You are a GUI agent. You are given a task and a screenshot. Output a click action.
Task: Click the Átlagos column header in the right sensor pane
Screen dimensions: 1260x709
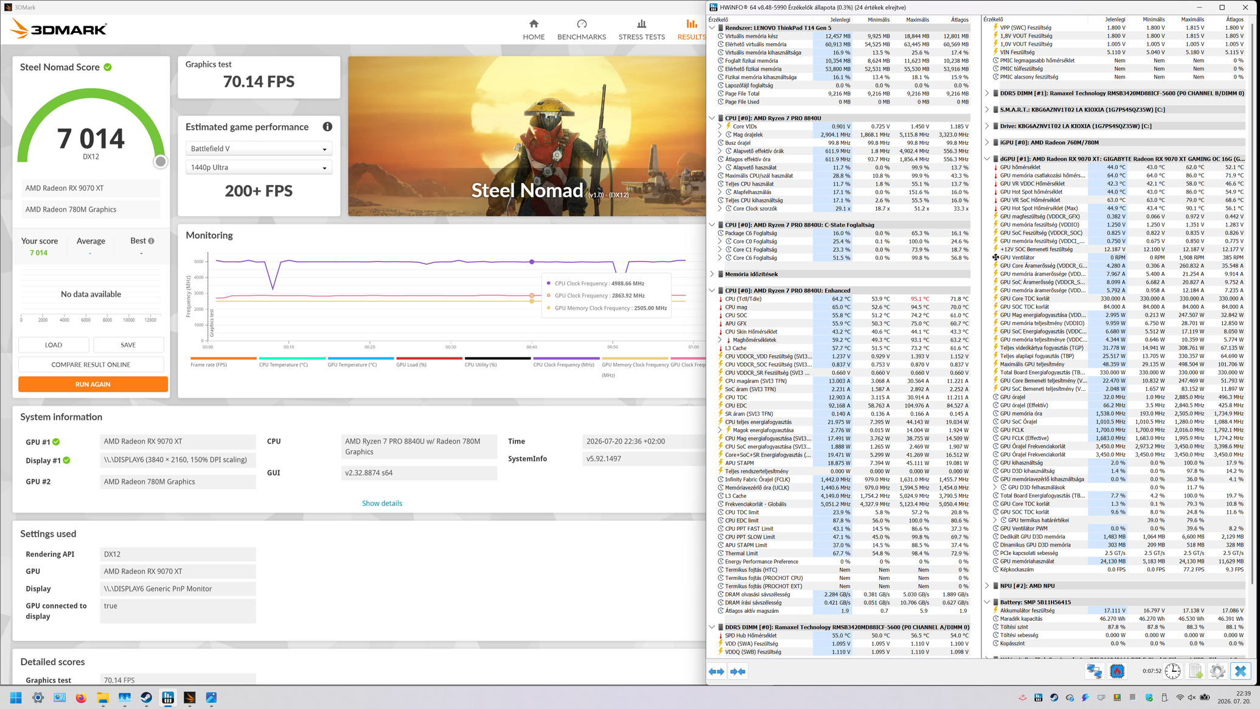1234,19
